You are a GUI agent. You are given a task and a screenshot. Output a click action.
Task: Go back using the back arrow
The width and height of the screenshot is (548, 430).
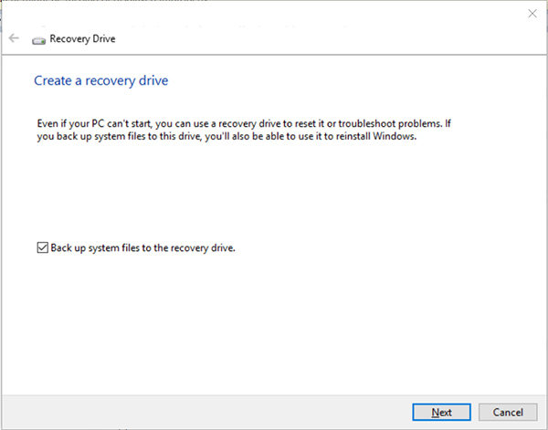(14, 37)
